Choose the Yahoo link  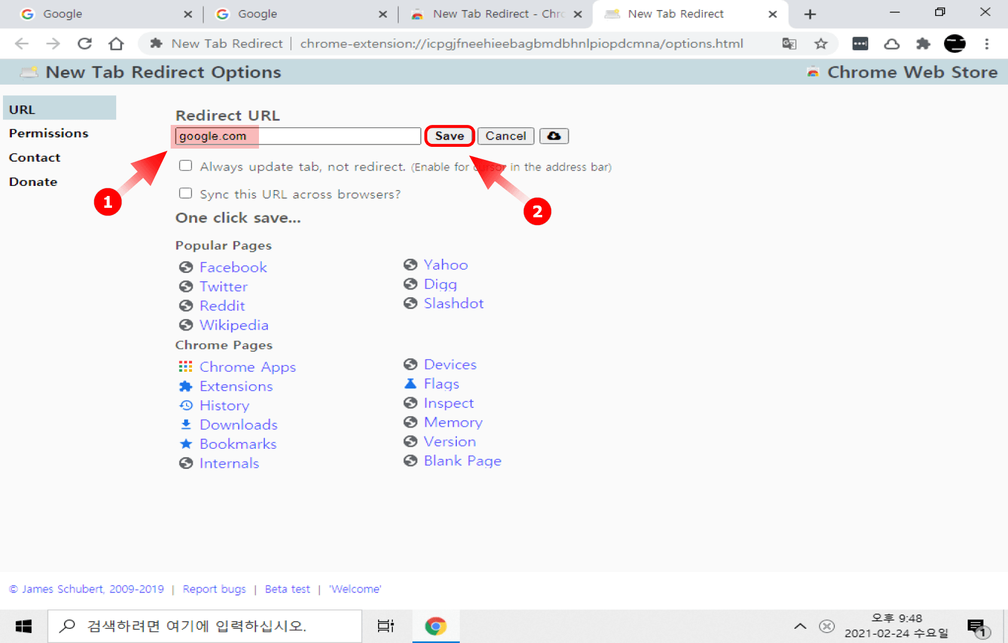446,265
